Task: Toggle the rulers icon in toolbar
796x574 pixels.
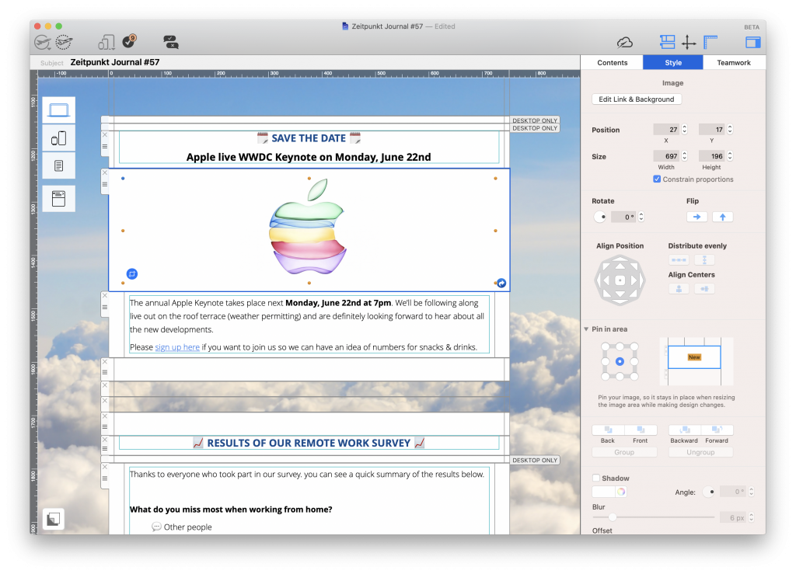Action: point(710,42)
